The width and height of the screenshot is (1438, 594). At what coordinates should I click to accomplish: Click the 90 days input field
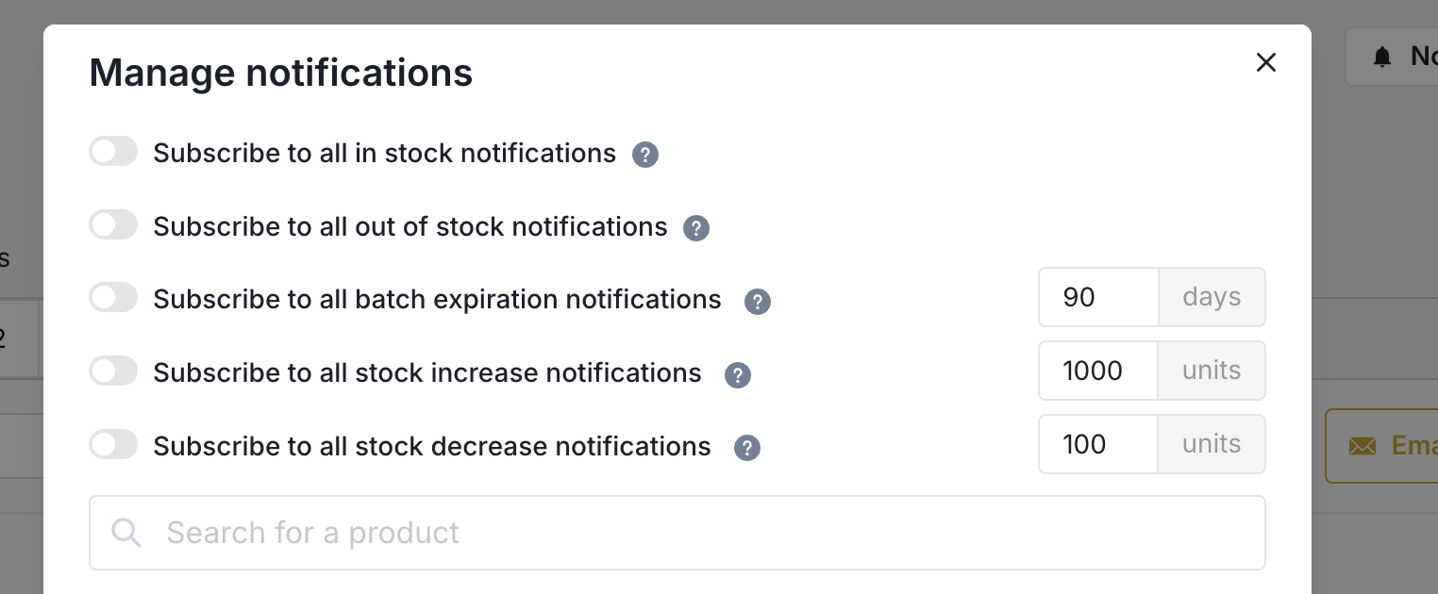pyautogui.click(x=1098, y=297)
